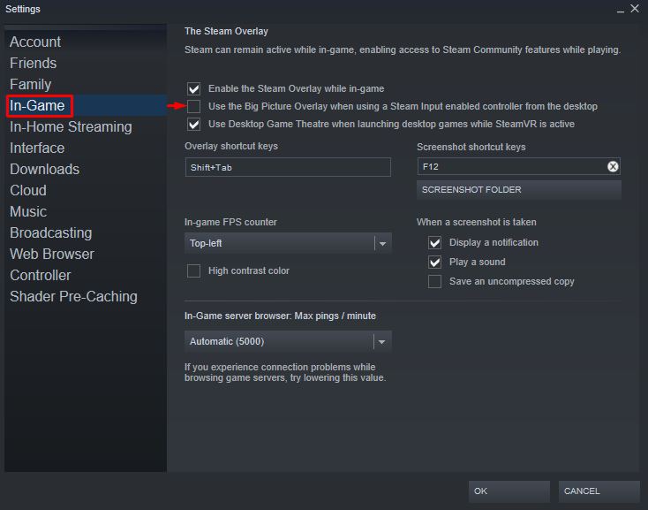Click the SCREENSHOT FOLDER button
This screenshot has height=510, width=648.
coord(518,189)
